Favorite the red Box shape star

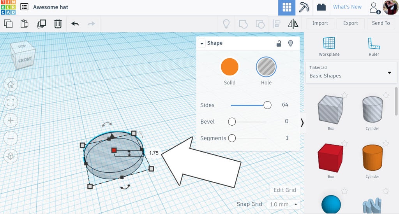point(344,143)
